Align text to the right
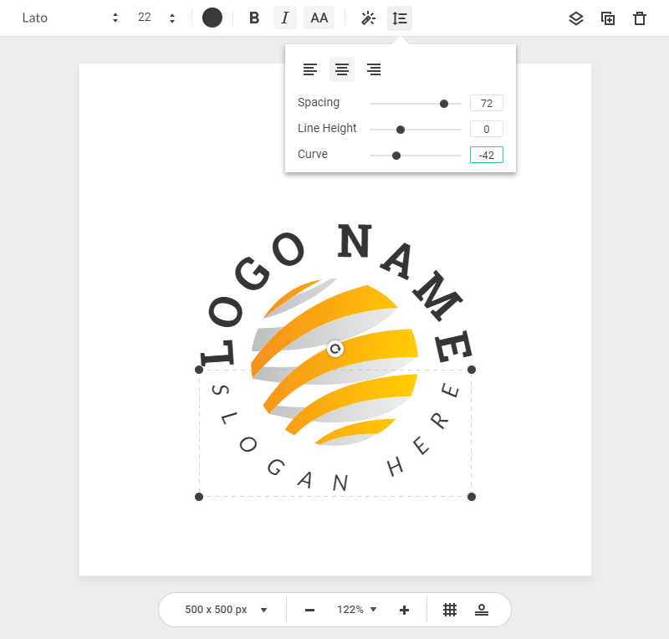 (x=374, y=69)
